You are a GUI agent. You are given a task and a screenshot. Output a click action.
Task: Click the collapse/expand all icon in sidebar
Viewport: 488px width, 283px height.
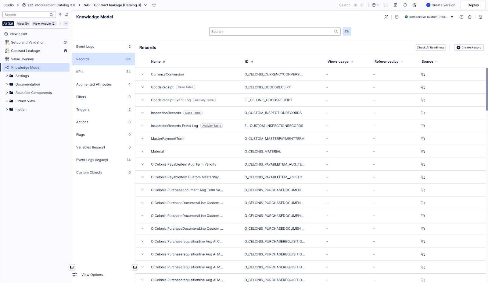click(x=60, y=15)
